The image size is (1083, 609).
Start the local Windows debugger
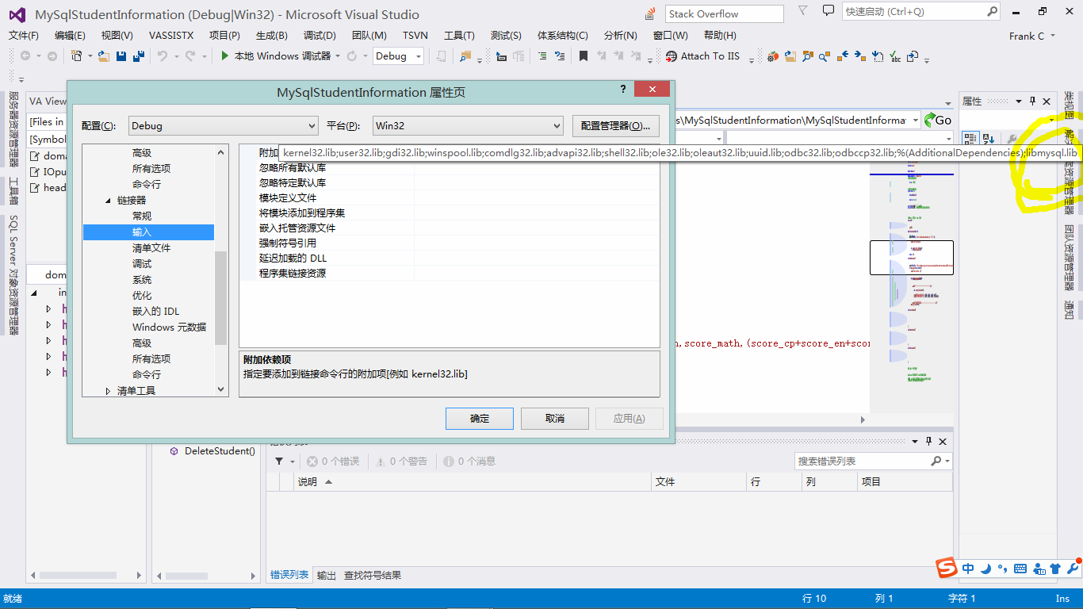275,56
